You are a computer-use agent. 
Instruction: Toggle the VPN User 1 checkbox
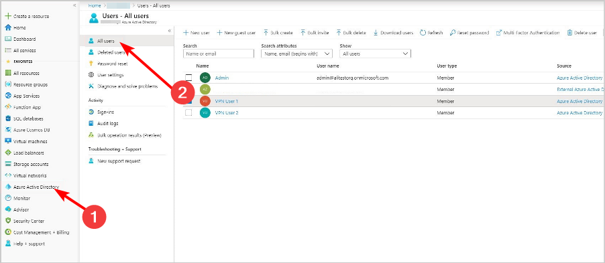point(188,101)
